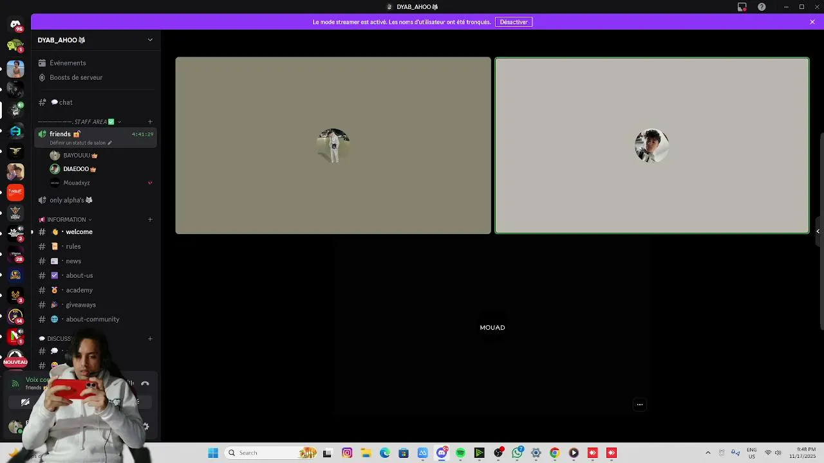Open the news channel
The width and height of the screenshot is (824, 463).
tap(95, 261)
